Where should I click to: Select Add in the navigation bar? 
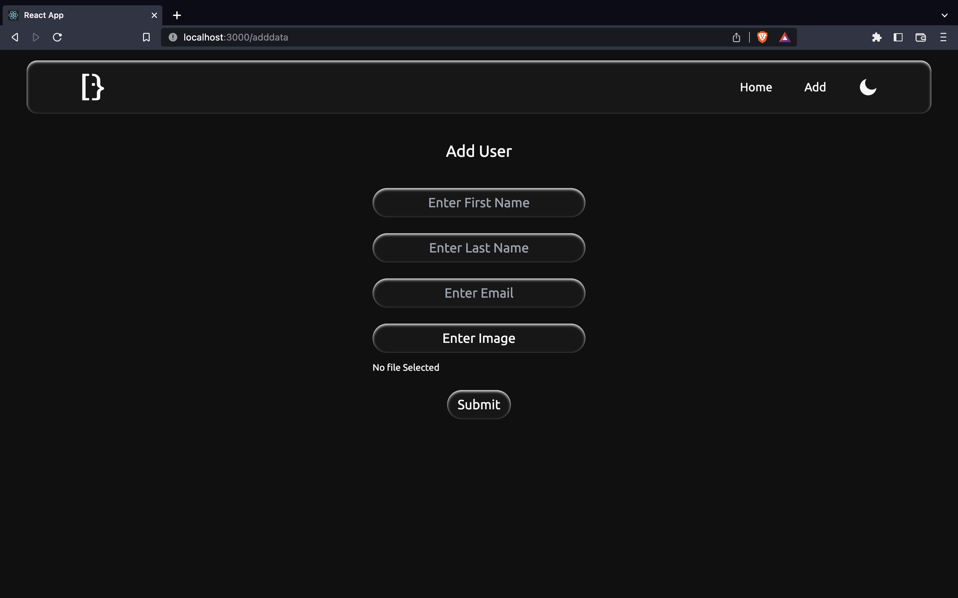coord(815,87)
